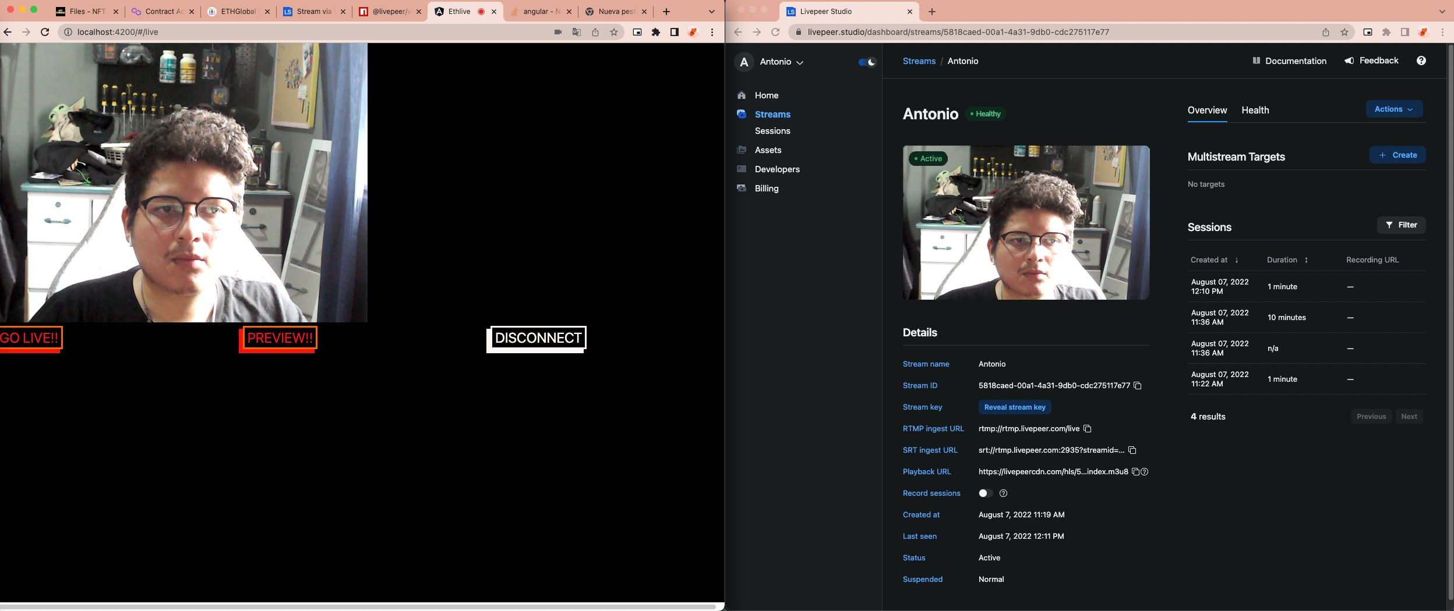Create a multistream target

pos(1397,155)
